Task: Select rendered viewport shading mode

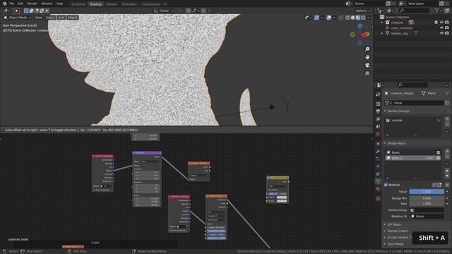Action: tap(363, 18)
